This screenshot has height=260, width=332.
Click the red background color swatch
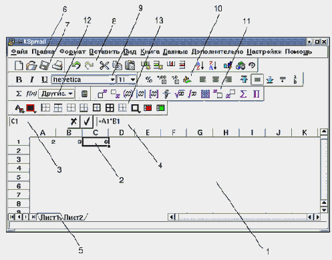pos(31,108)
